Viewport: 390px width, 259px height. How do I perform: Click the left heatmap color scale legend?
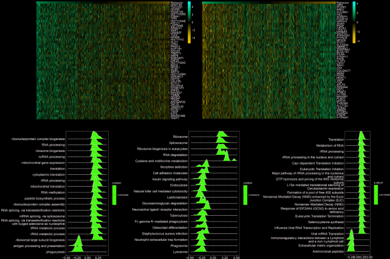189,22
